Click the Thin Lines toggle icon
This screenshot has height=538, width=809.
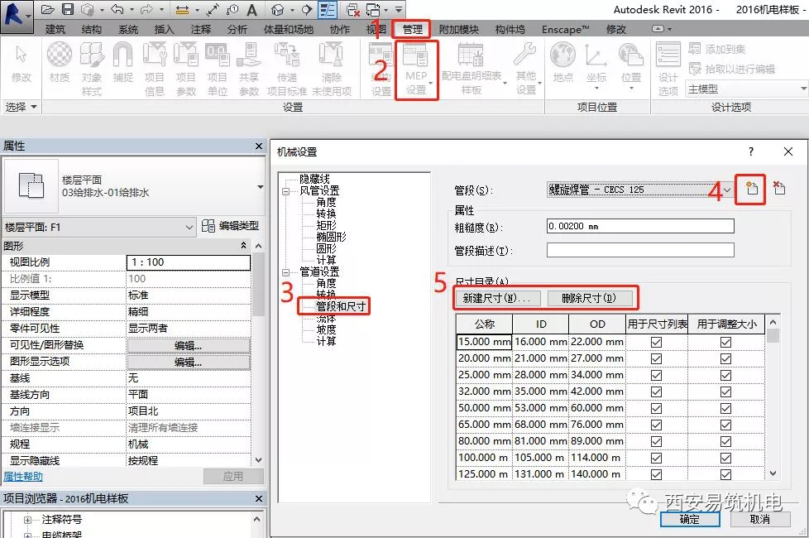coord(327,9)
